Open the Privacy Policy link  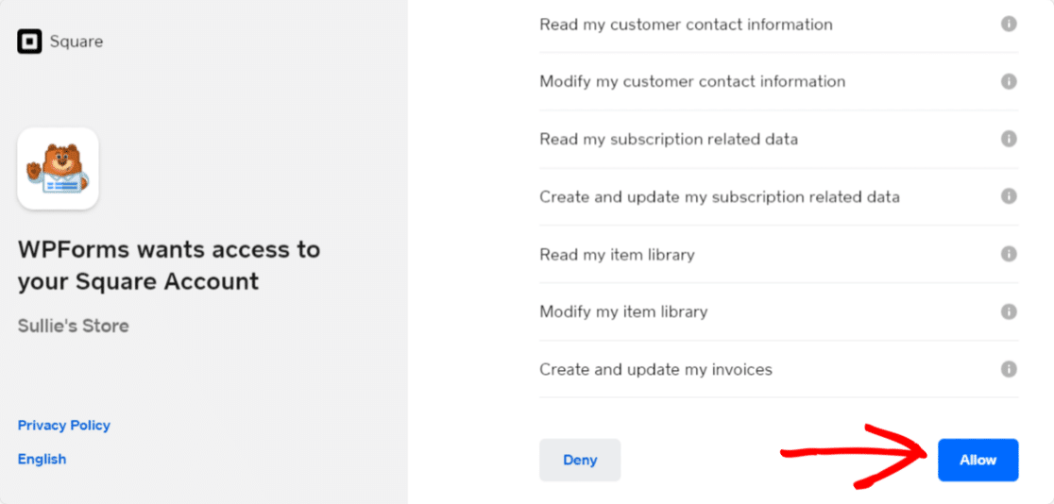point(64,426)
